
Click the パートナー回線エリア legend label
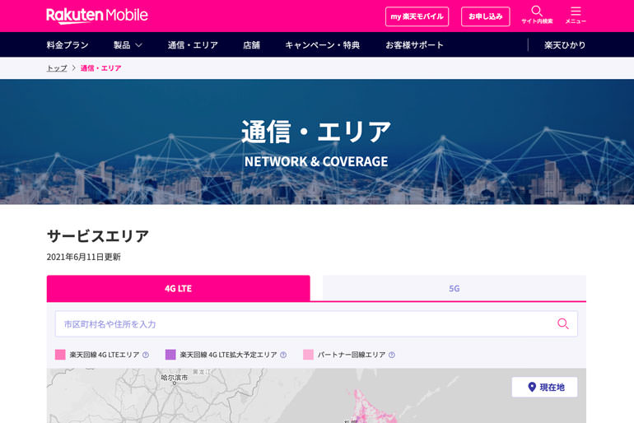[x=351, y=355]
